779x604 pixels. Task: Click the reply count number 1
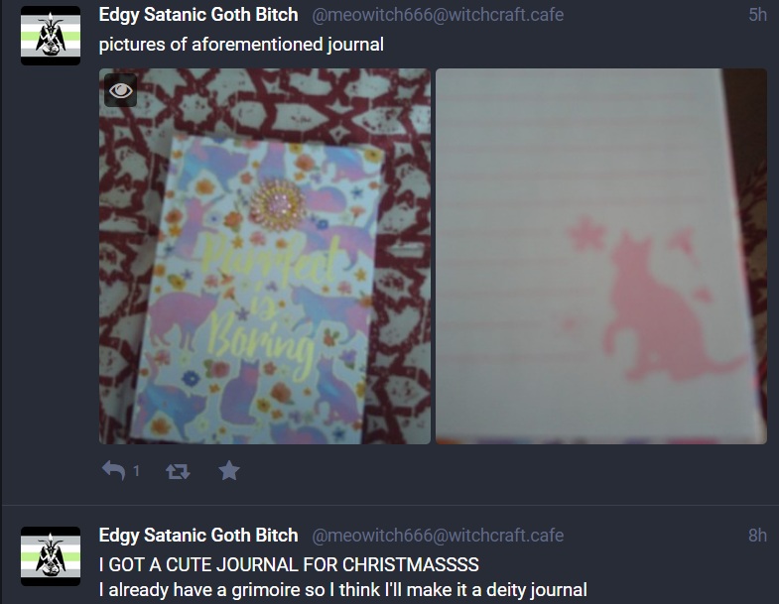click(136, 471)
